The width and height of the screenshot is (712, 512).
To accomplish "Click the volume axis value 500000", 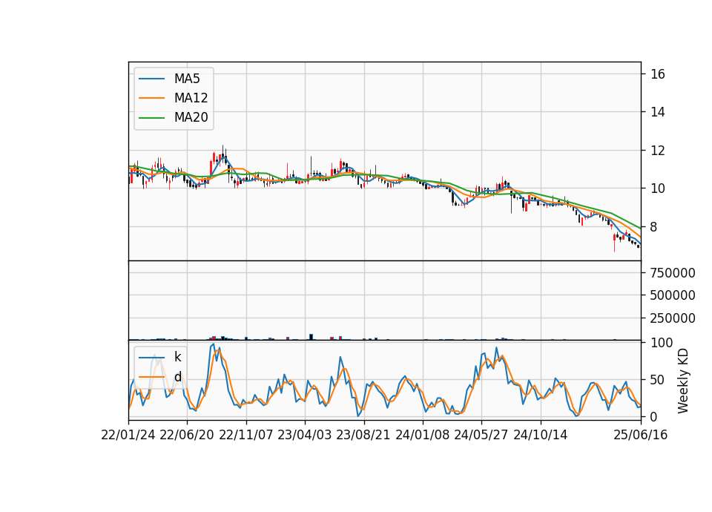I will tap(673, 295).
